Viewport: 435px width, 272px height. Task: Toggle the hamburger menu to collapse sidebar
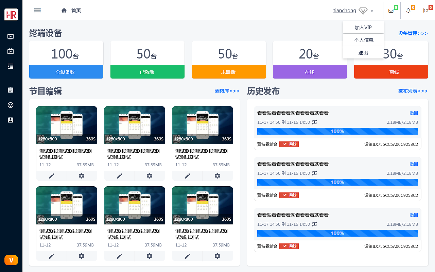(37, 10)
